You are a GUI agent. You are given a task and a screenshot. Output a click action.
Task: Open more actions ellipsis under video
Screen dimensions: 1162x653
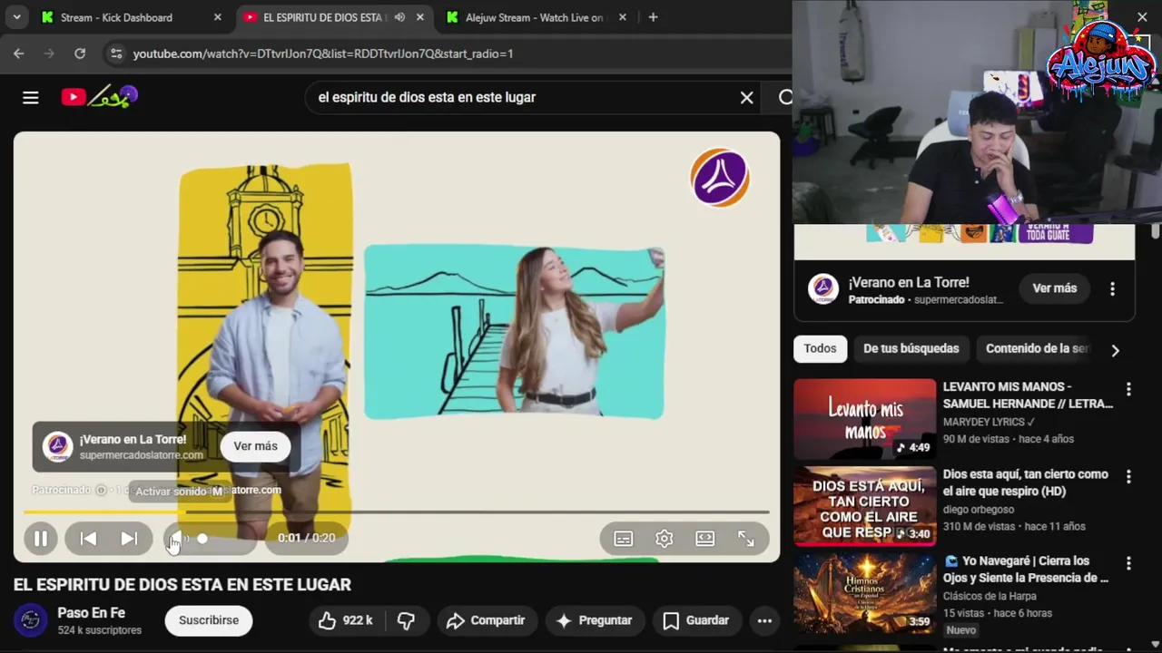pos(764,620)
